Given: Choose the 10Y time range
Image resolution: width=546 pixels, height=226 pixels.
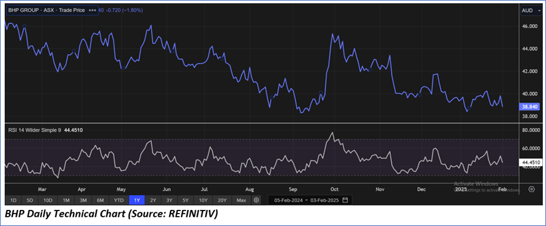Looking at the screenshot, I should pos(203,200).
